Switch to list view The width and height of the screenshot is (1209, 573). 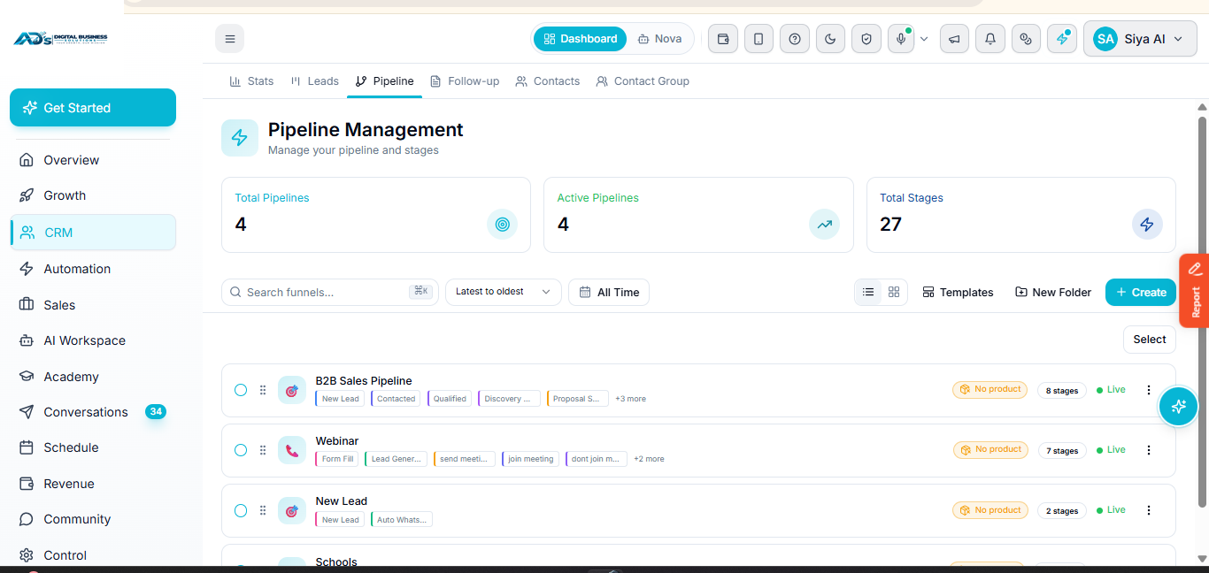[868, 292]
